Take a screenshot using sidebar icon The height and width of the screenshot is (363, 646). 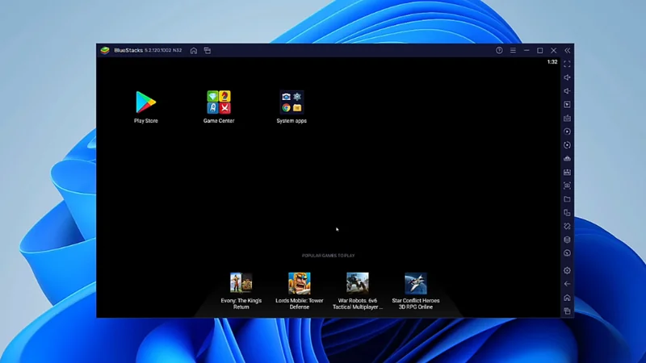pyautogui.click(x=567, y=186)
